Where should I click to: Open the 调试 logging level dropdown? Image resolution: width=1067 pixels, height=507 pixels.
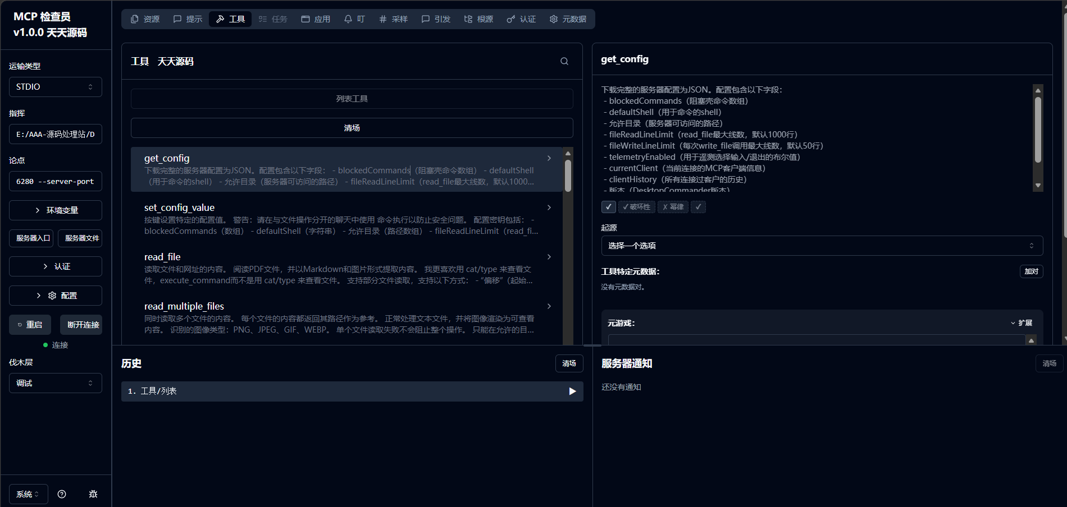coord(56,383)
